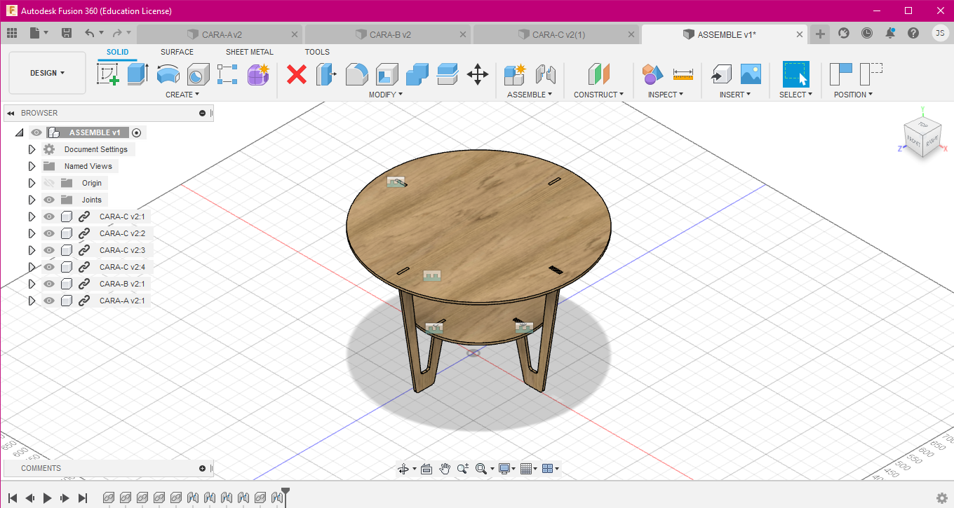Play the timeline

[47, 498]
